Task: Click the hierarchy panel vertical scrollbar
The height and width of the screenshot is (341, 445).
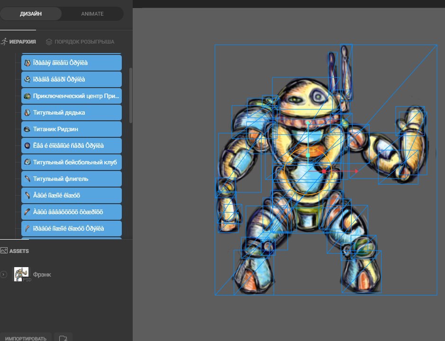Action: click(131, 95)
